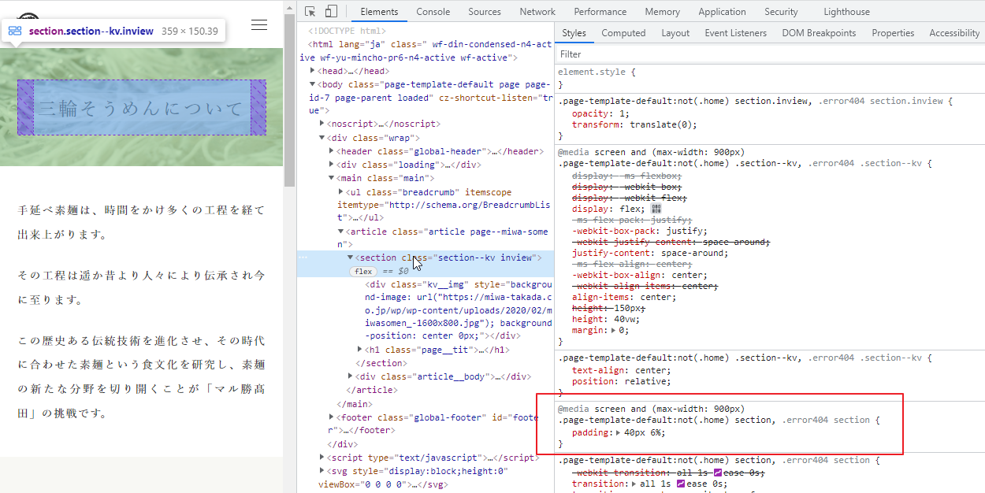
Task: Expand the div class loading node
Action: pos(332,165)
